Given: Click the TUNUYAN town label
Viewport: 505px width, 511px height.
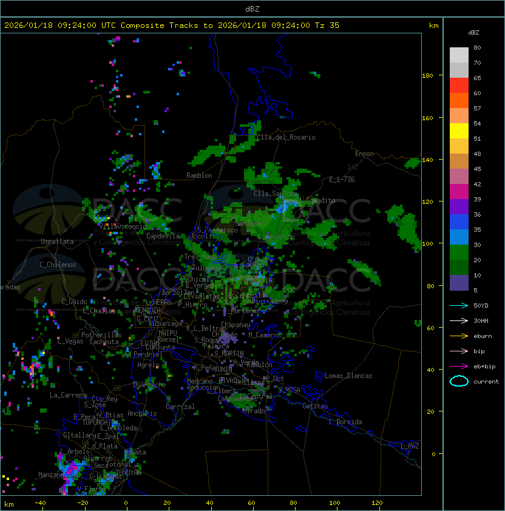Looking at the screenshot, I should pos(129,473).
